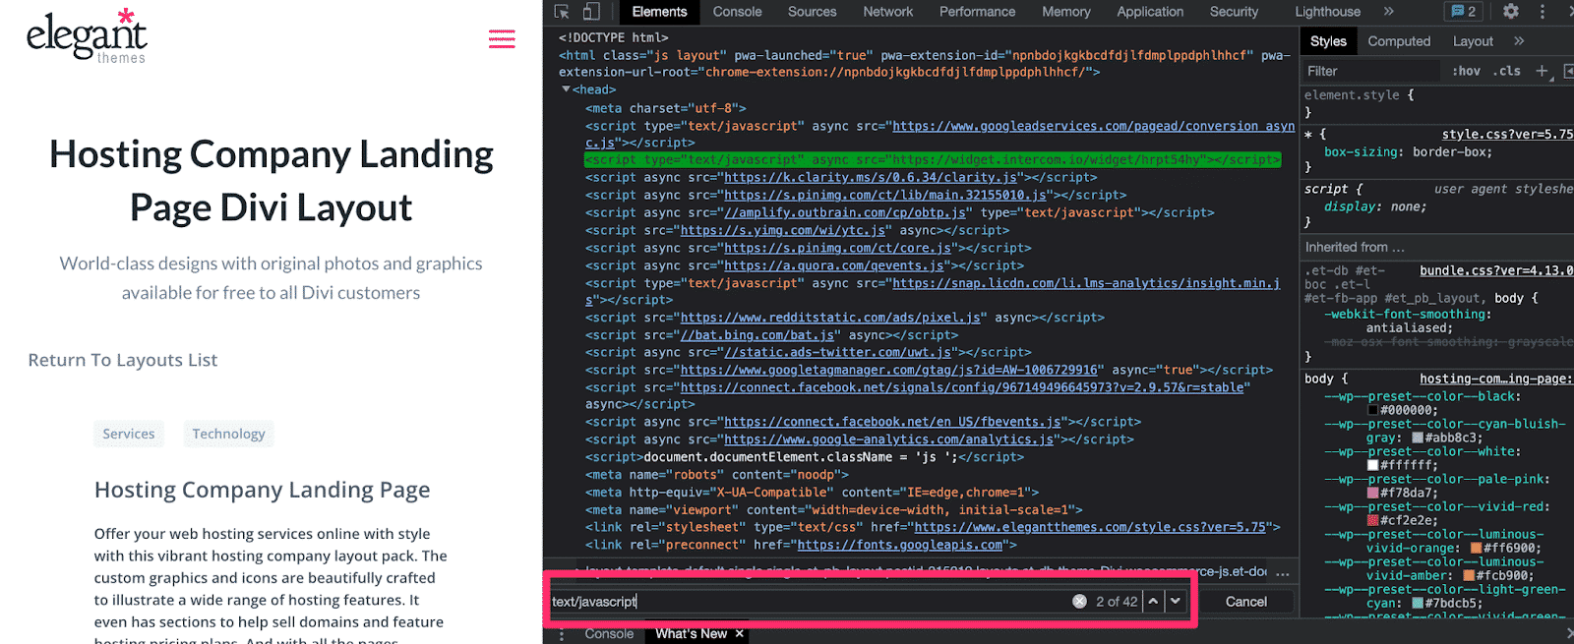Click the #f78da7 pale-pink swatch

tap(1372, 494)
